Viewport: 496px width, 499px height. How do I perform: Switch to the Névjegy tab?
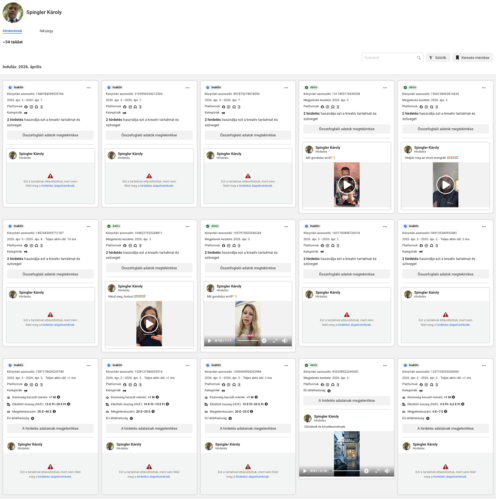click(46, 31)
